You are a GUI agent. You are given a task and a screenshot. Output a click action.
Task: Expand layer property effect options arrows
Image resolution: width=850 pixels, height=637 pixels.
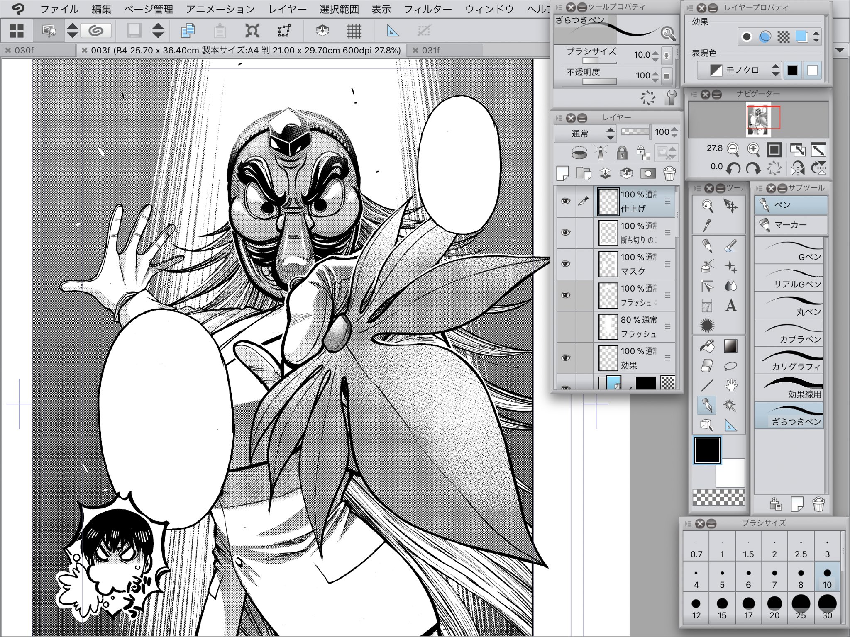point(816,37)
